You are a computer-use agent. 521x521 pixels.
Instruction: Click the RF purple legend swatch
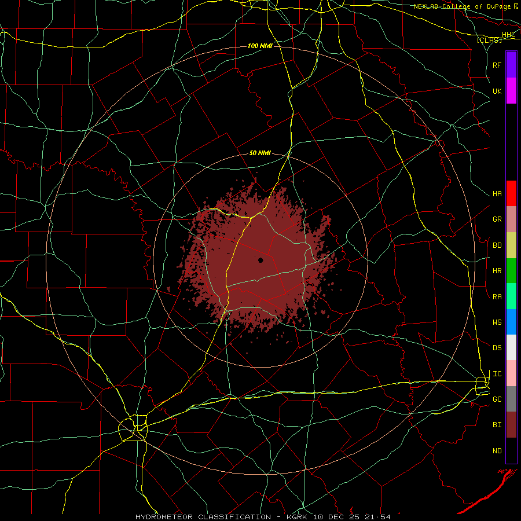(x=511, y=65)
